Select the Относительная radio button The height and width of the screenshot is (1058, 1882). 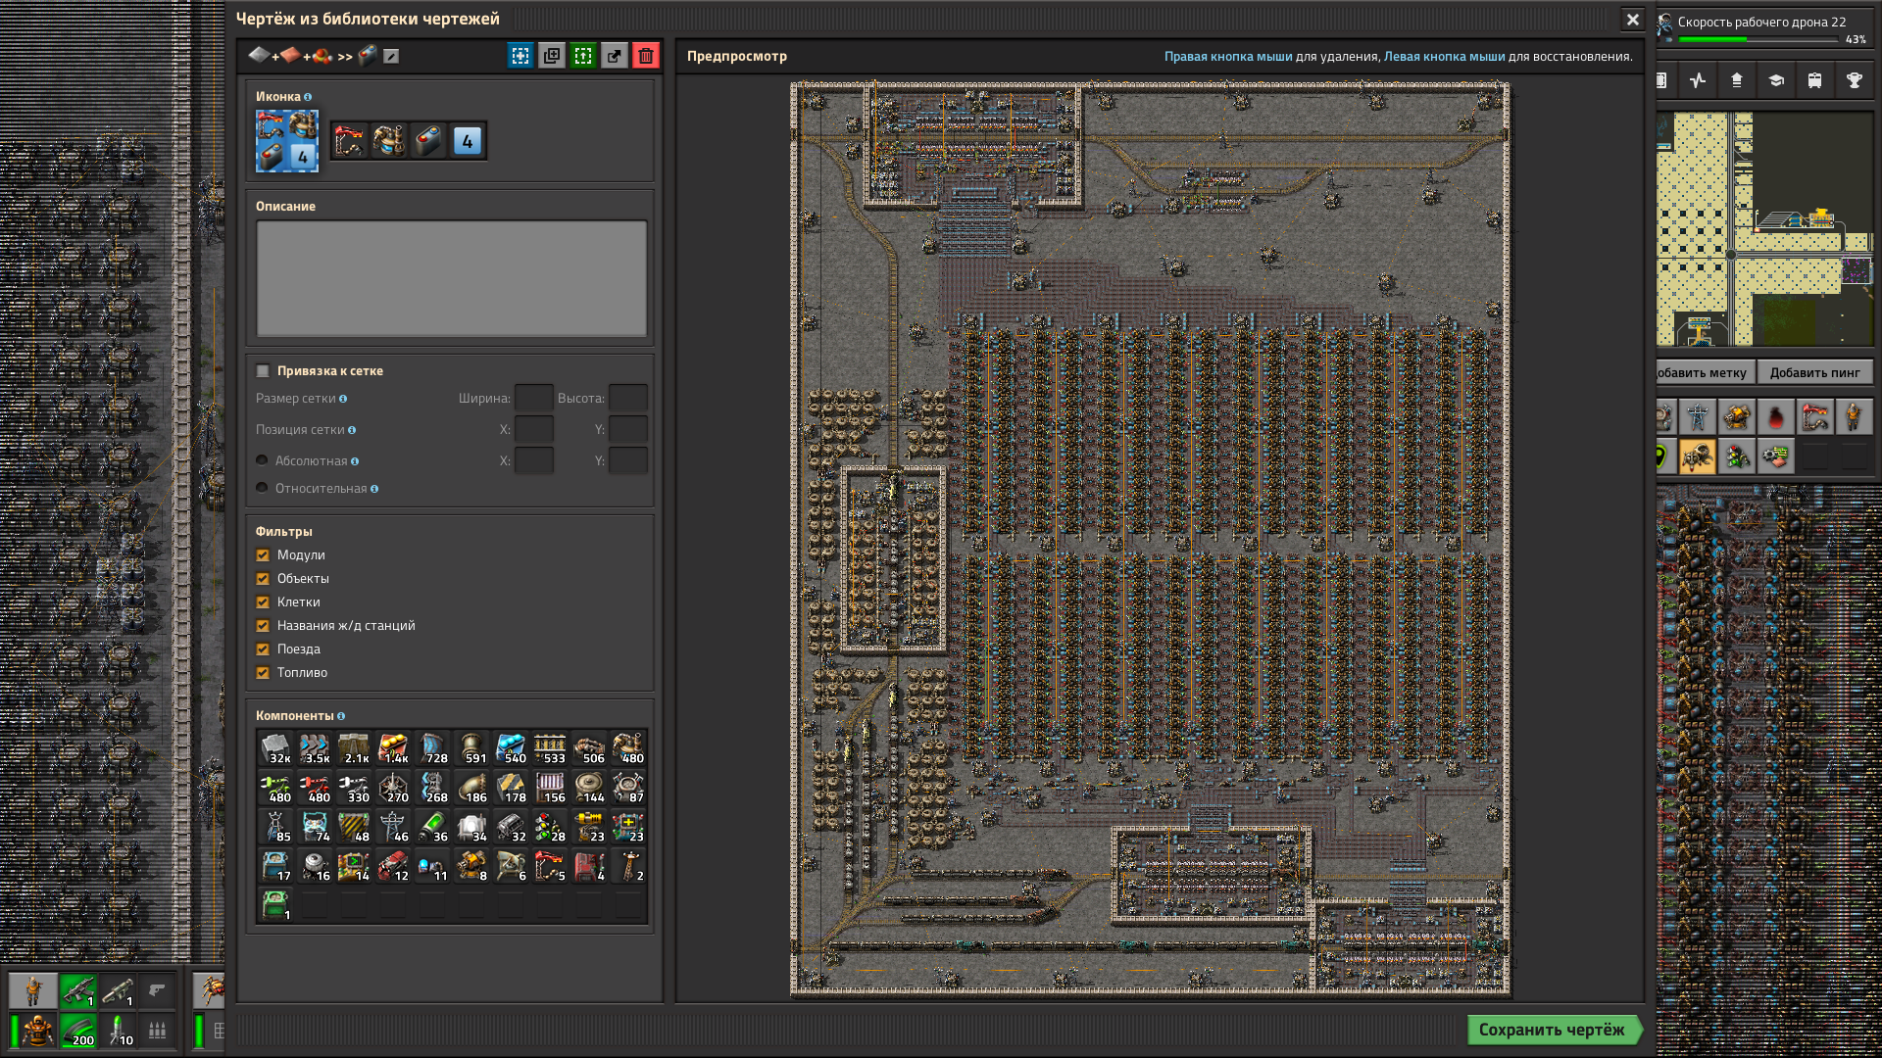coord(262,488)
